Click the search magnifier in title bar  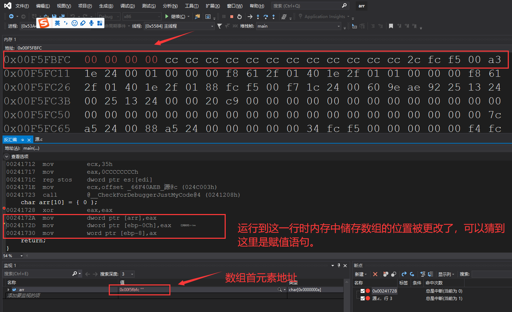point(344,6)
